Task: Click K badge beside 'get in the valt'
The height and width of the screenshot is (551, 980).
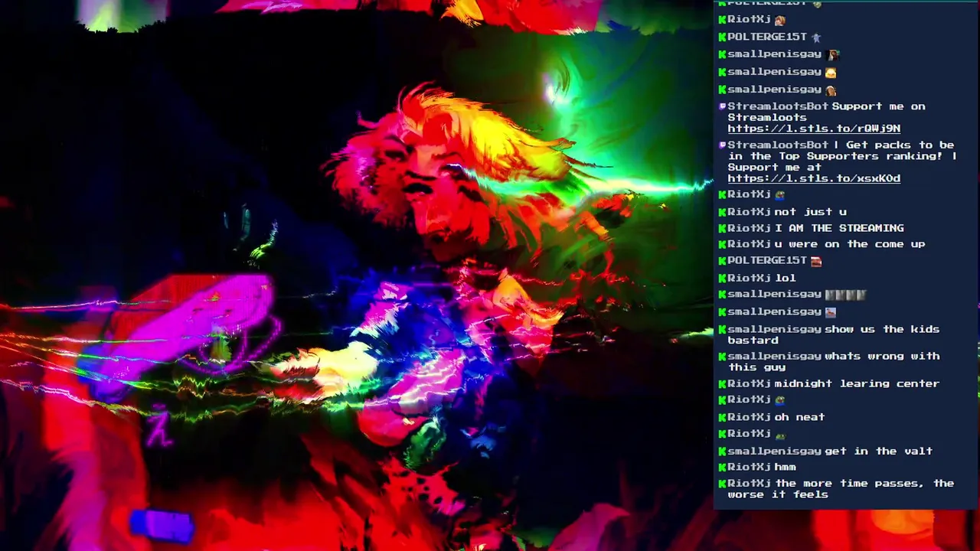Action: point(722,451)
